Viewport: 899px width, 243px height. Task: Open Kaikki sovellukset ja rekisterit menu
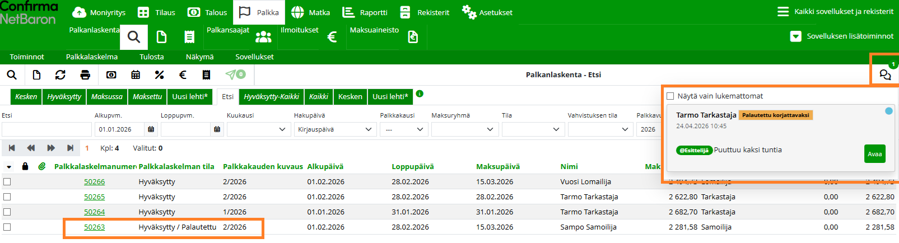(x=836, y=12)
